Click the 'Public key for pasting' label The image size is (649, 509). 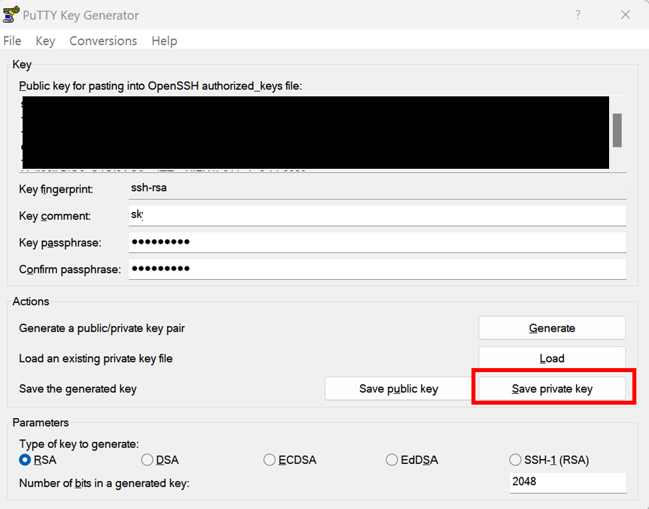click(x=161, y=86)
